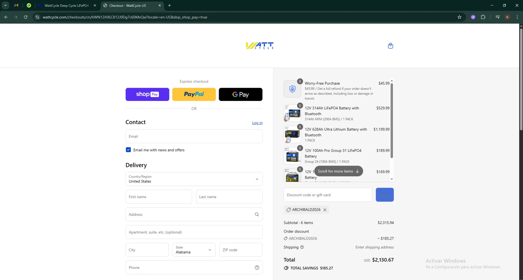Image resolution: width=523 pixels, height=280 pixels.
Task: Switch to the Gmail pinned tab
Action: [x=16, y=6]
